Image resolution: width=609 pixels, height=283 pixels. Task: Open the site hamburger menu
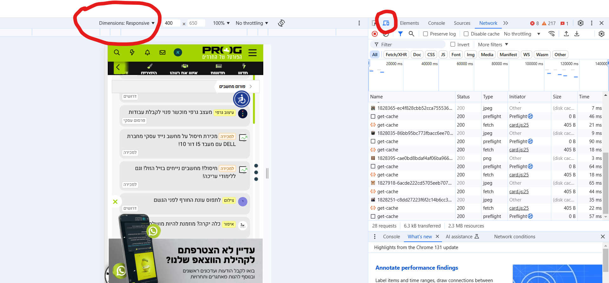[252, 53]
